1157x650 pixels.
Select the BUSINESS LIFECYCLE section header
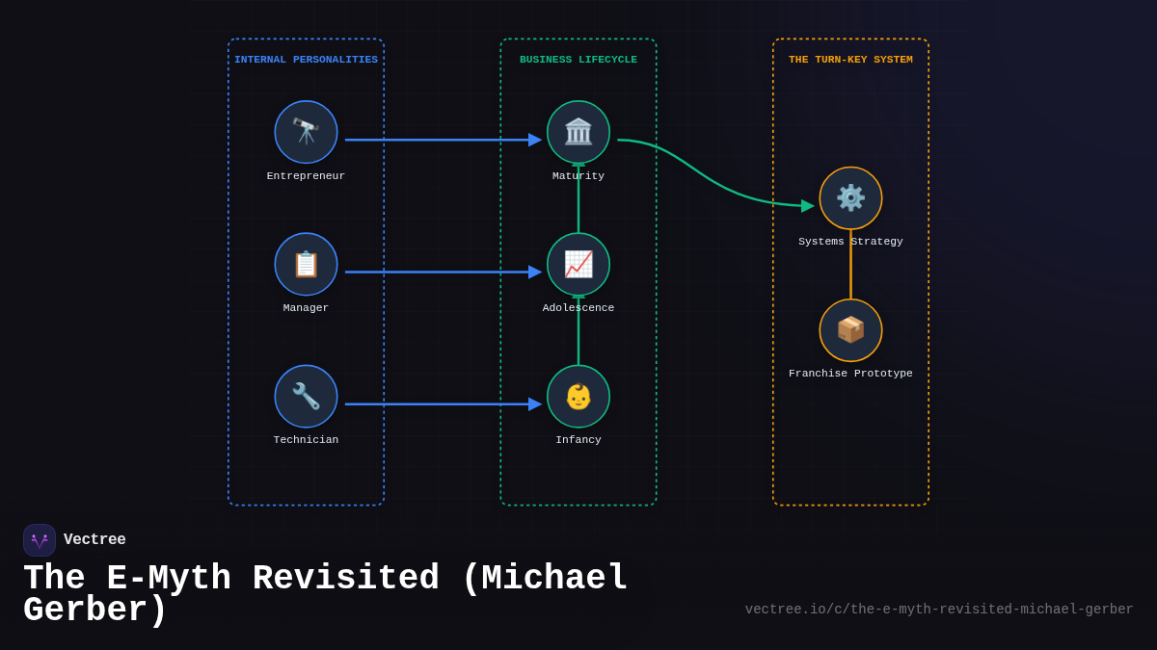click(578, 59)
